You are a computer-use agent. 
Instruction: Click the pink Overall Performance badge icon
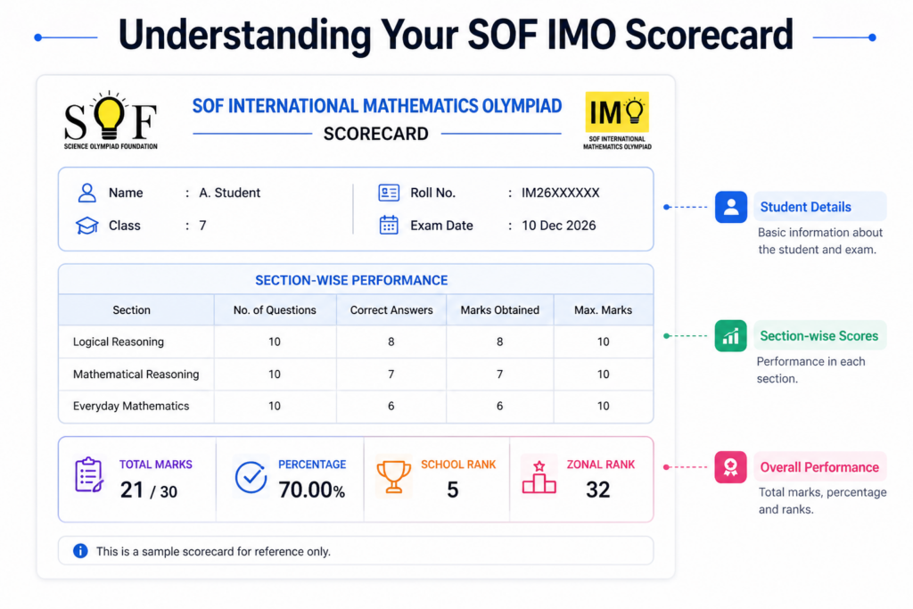point(730,467)
